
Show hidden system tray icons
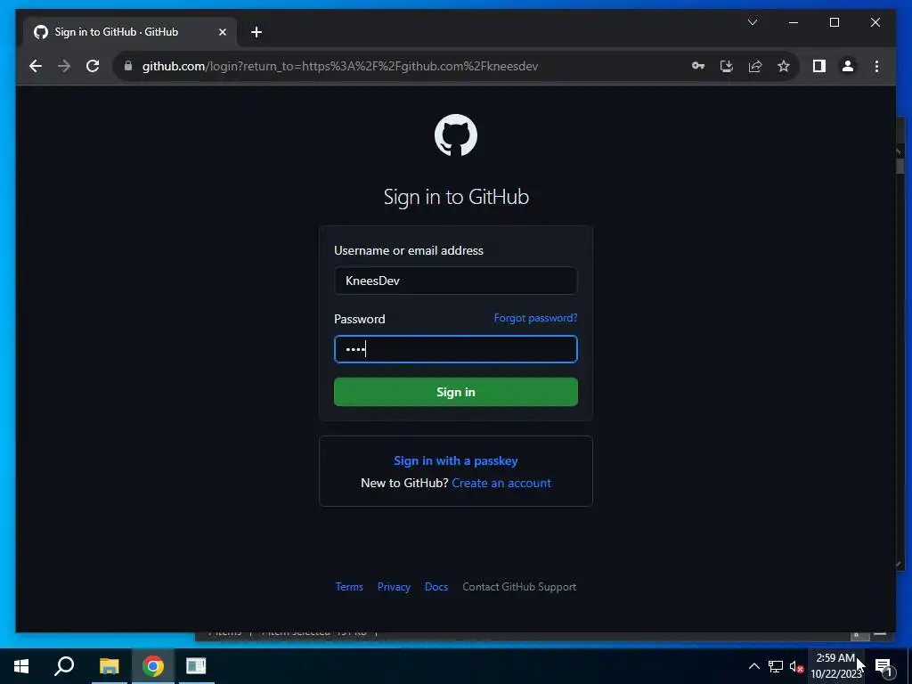(x=753, y=666)
